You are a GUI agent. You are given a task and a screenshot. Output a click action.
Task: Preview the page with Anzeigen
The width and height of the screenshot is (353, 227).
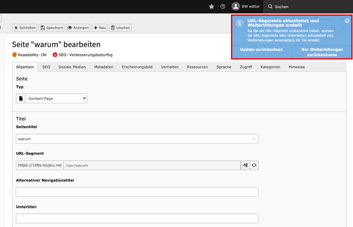click(78, 28)
